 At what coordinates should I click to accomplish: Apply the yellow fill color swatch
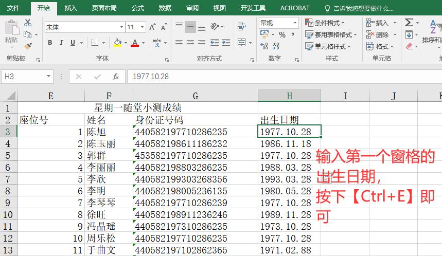(x=117, y=43)
